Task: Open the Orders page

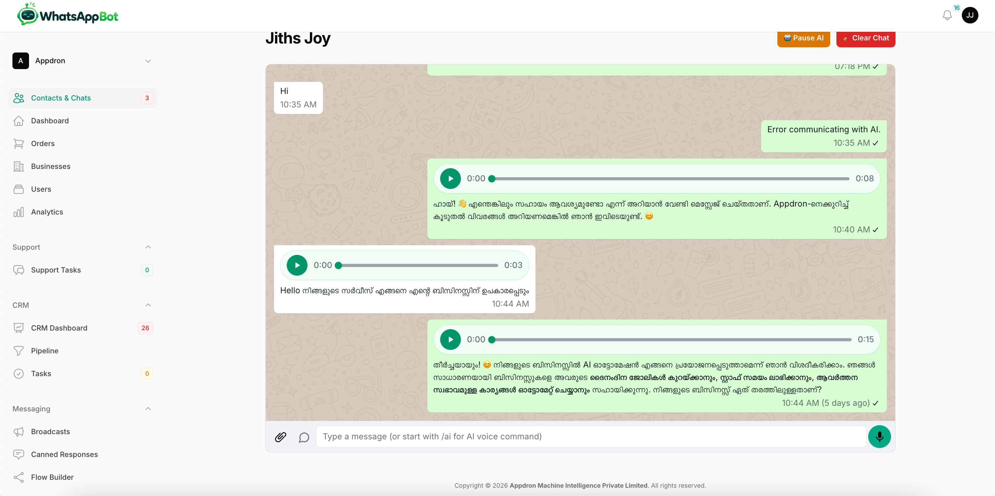Action: click(83, 144)
